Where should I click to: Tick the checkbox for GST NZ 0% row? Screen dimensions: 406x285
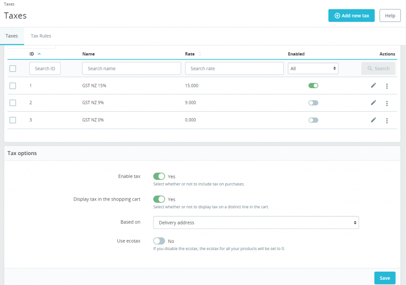pos(13,120)
